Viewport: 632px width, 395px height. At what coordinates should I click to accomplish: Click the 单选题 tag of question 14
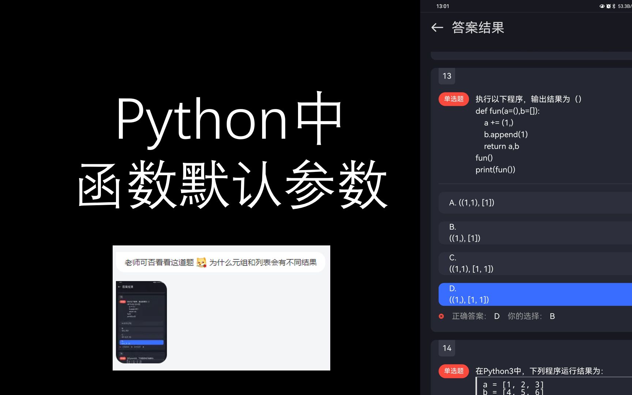pos(454,371)
